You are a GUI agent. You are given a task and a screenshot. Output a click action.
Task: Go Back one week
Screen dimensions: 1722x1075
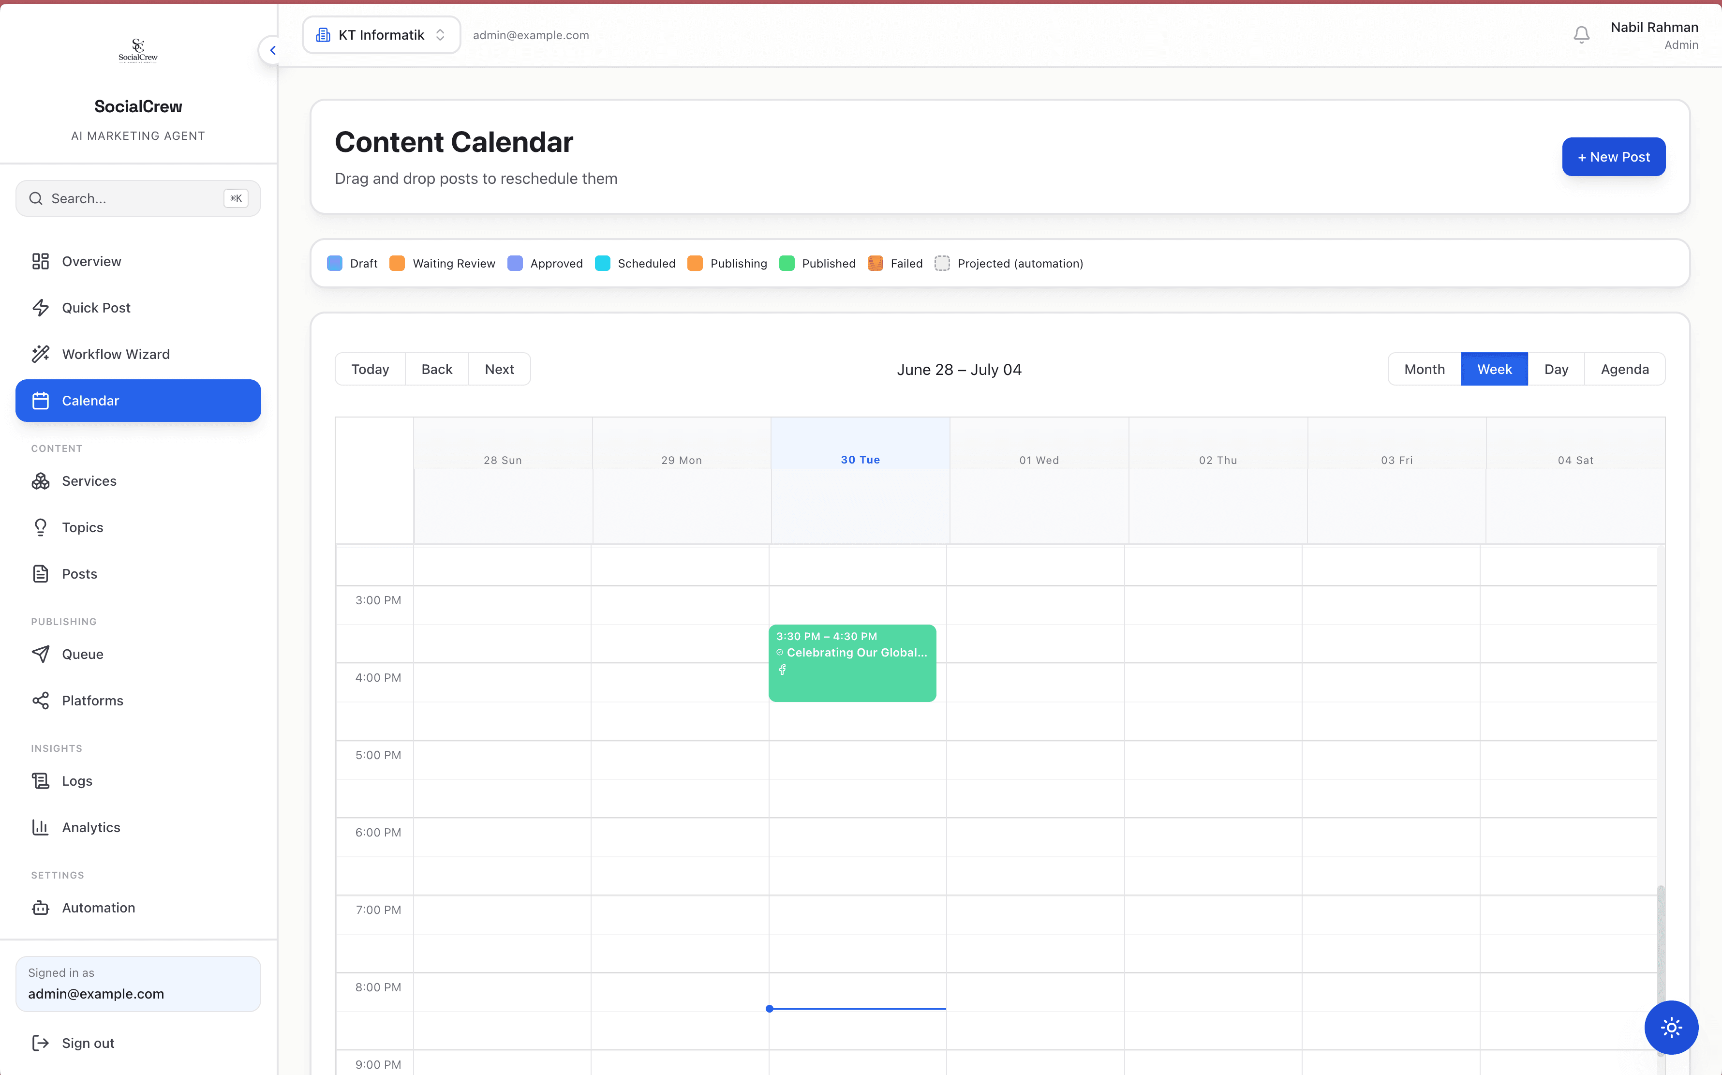tap(436, 369)
